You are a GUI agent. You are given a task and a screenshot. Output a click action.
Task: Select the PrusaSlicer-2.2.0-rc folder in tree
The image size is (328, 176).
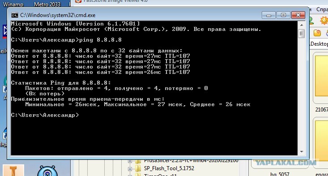[191, 161]
